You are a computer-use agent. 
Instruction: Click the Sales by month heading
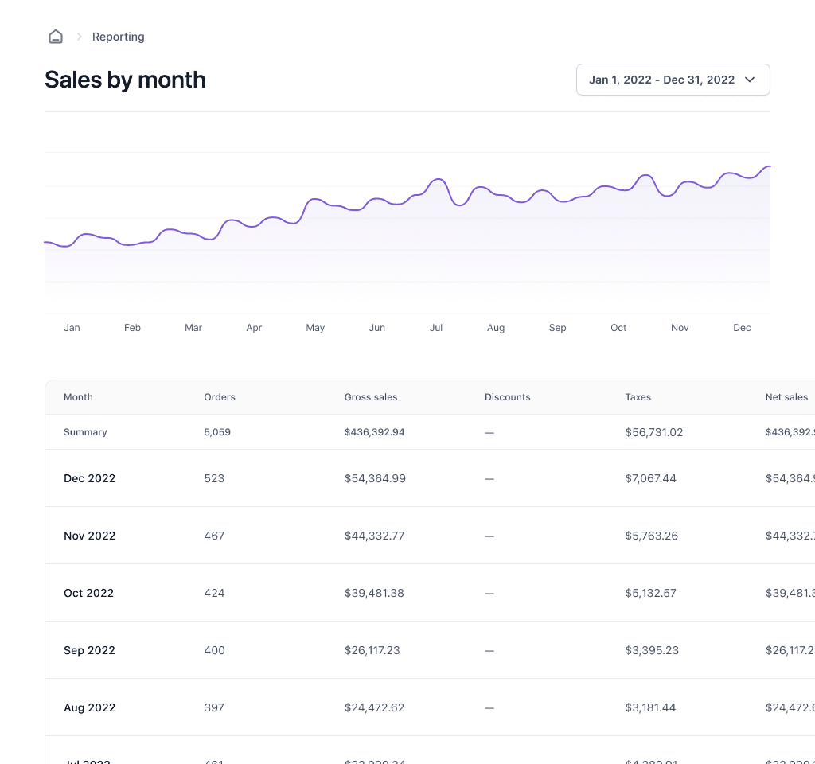click(125, 80)
